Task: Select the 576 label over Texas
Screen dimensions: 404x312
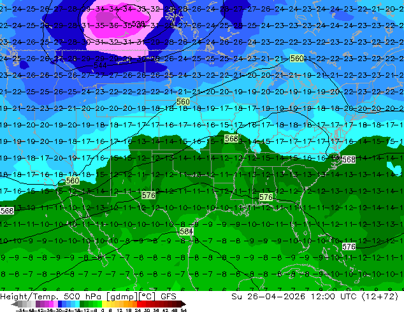Action: point(148,195)
